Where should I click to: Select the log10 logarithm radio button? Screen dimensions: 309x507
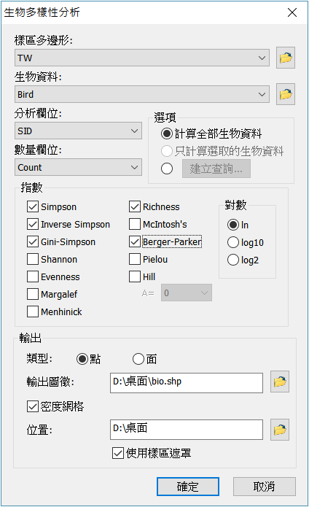(232, 242)
